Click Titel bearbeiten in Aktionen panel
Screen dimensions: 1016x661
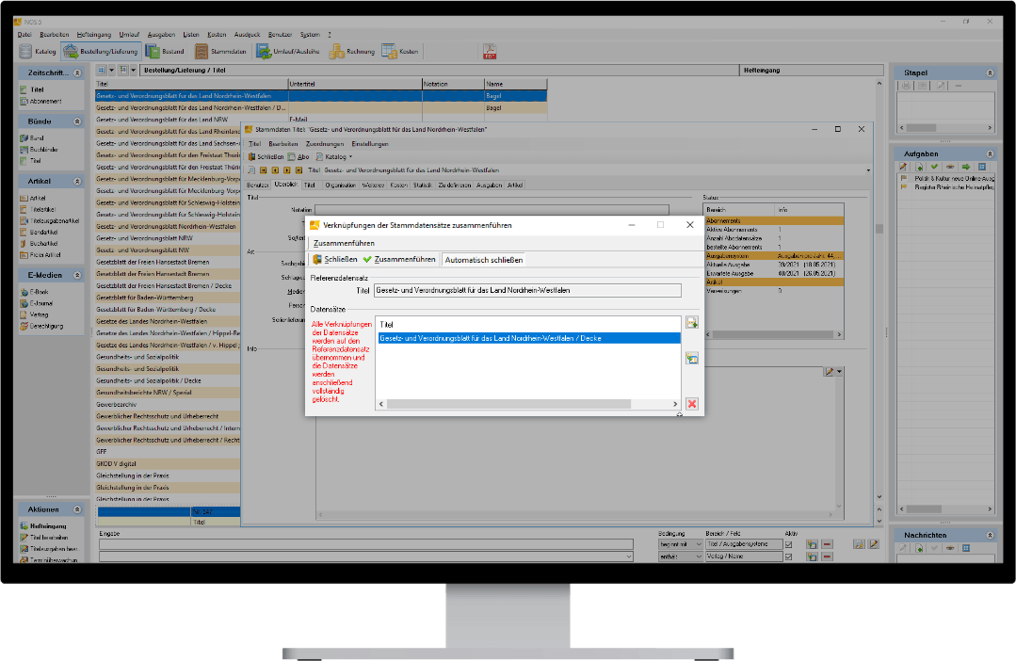[x=44, y=538]
